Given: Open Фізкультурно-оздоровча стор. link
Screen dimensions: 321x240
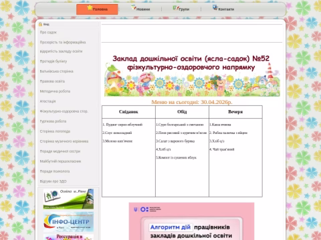Looking at the screenshot, I should [64, 111].
